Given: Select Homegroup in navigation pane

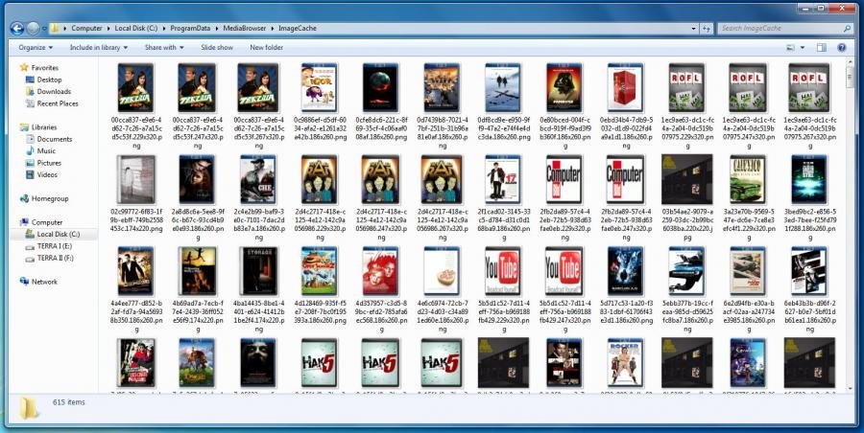Looking at the screenshot, I should tap(50, 198).
